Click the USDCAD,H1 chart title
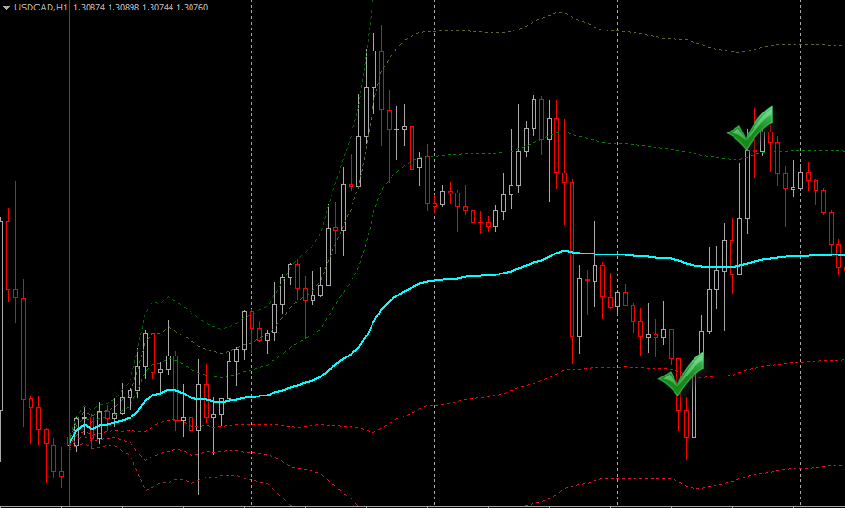Viewport: 845px width, 508px height. pos(40,8)
